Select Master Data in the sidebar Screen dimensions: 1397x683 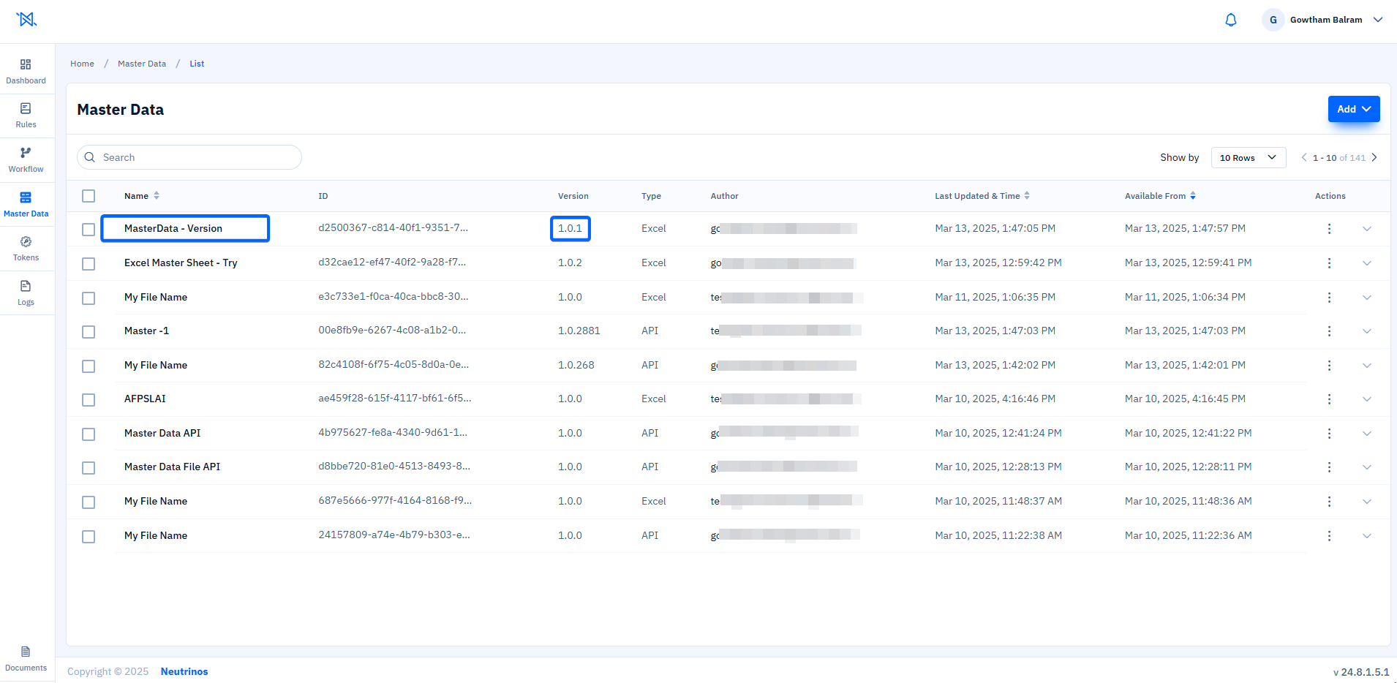click(x=26, y=205)
